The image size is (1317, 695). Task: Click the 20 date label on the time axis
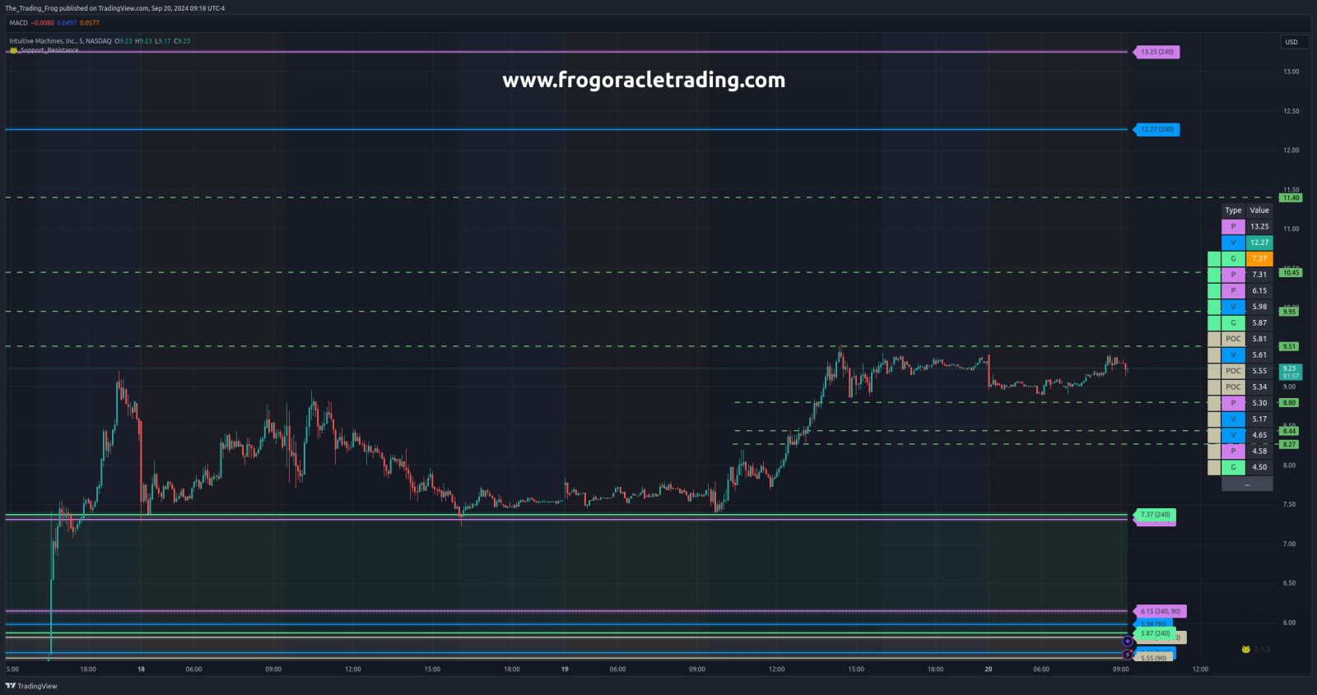[989, 670]
